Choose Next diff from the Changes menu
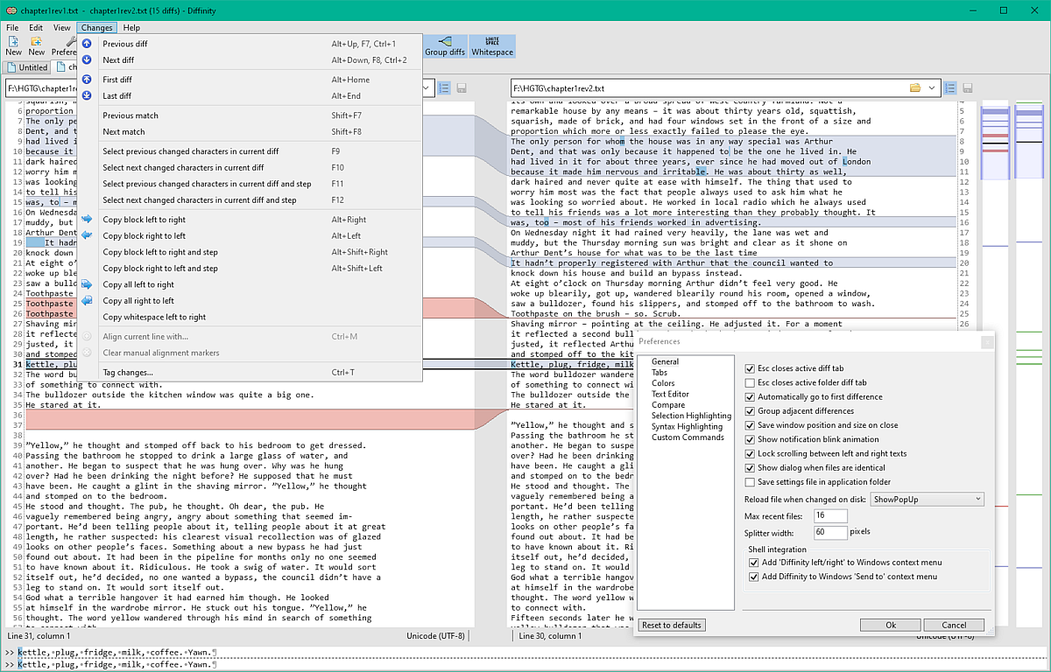The height and width of the screenshot is (672, 1051). pyautogui.click(x=118, y=60)
